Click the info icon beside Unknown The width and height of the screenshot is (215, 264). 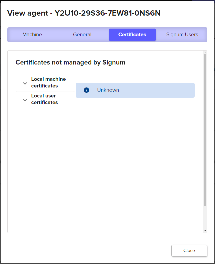(x=87, y=90)
